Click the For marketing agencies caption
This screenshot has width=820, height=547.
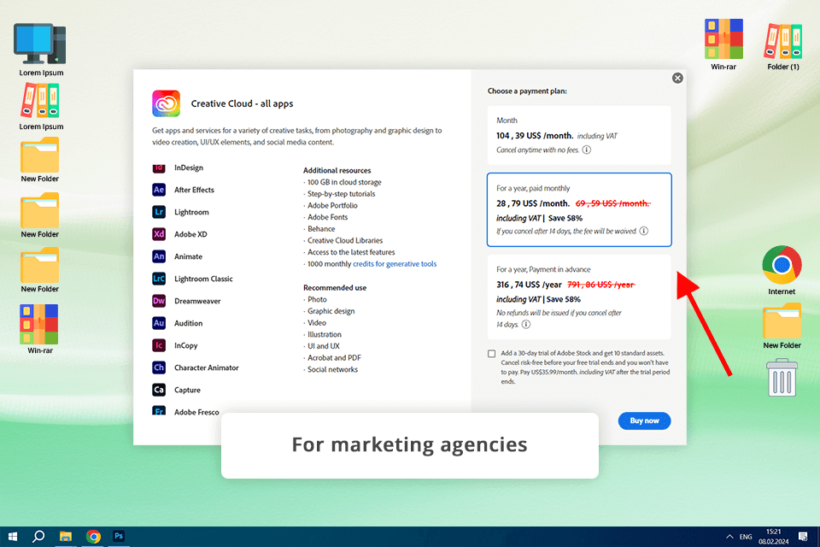coord(409,444)
